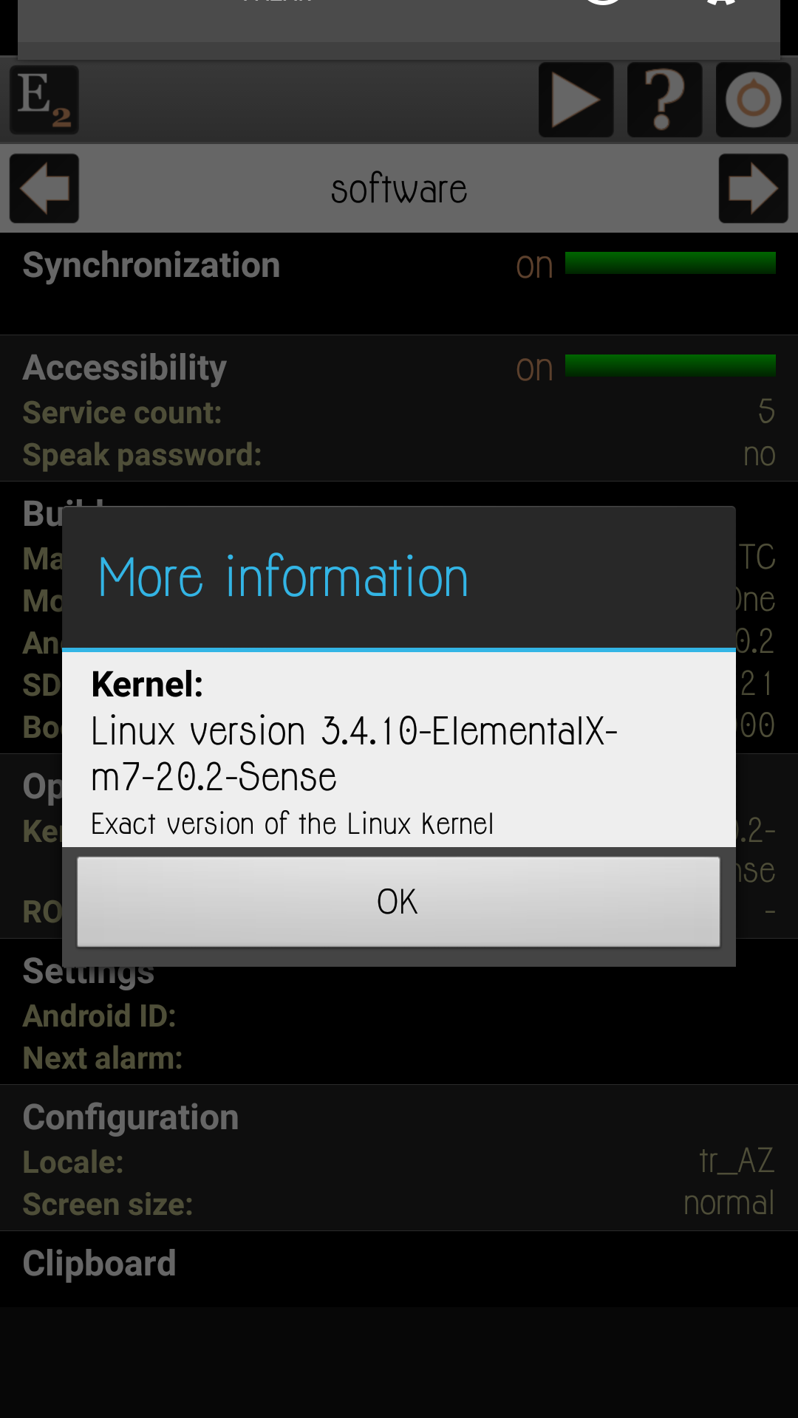The image size is (798, 1418).
Task: Toggle the Synchronization on indicator
Action: pos(534,266)
